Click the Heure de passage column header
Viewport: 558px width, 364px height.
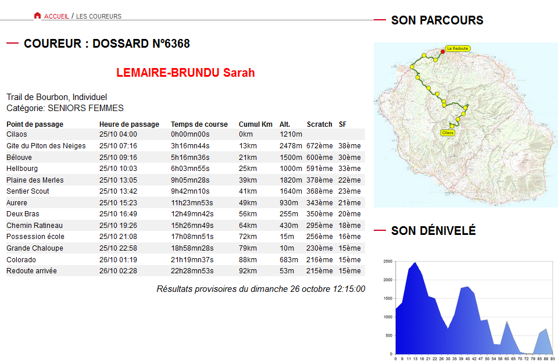129,124
